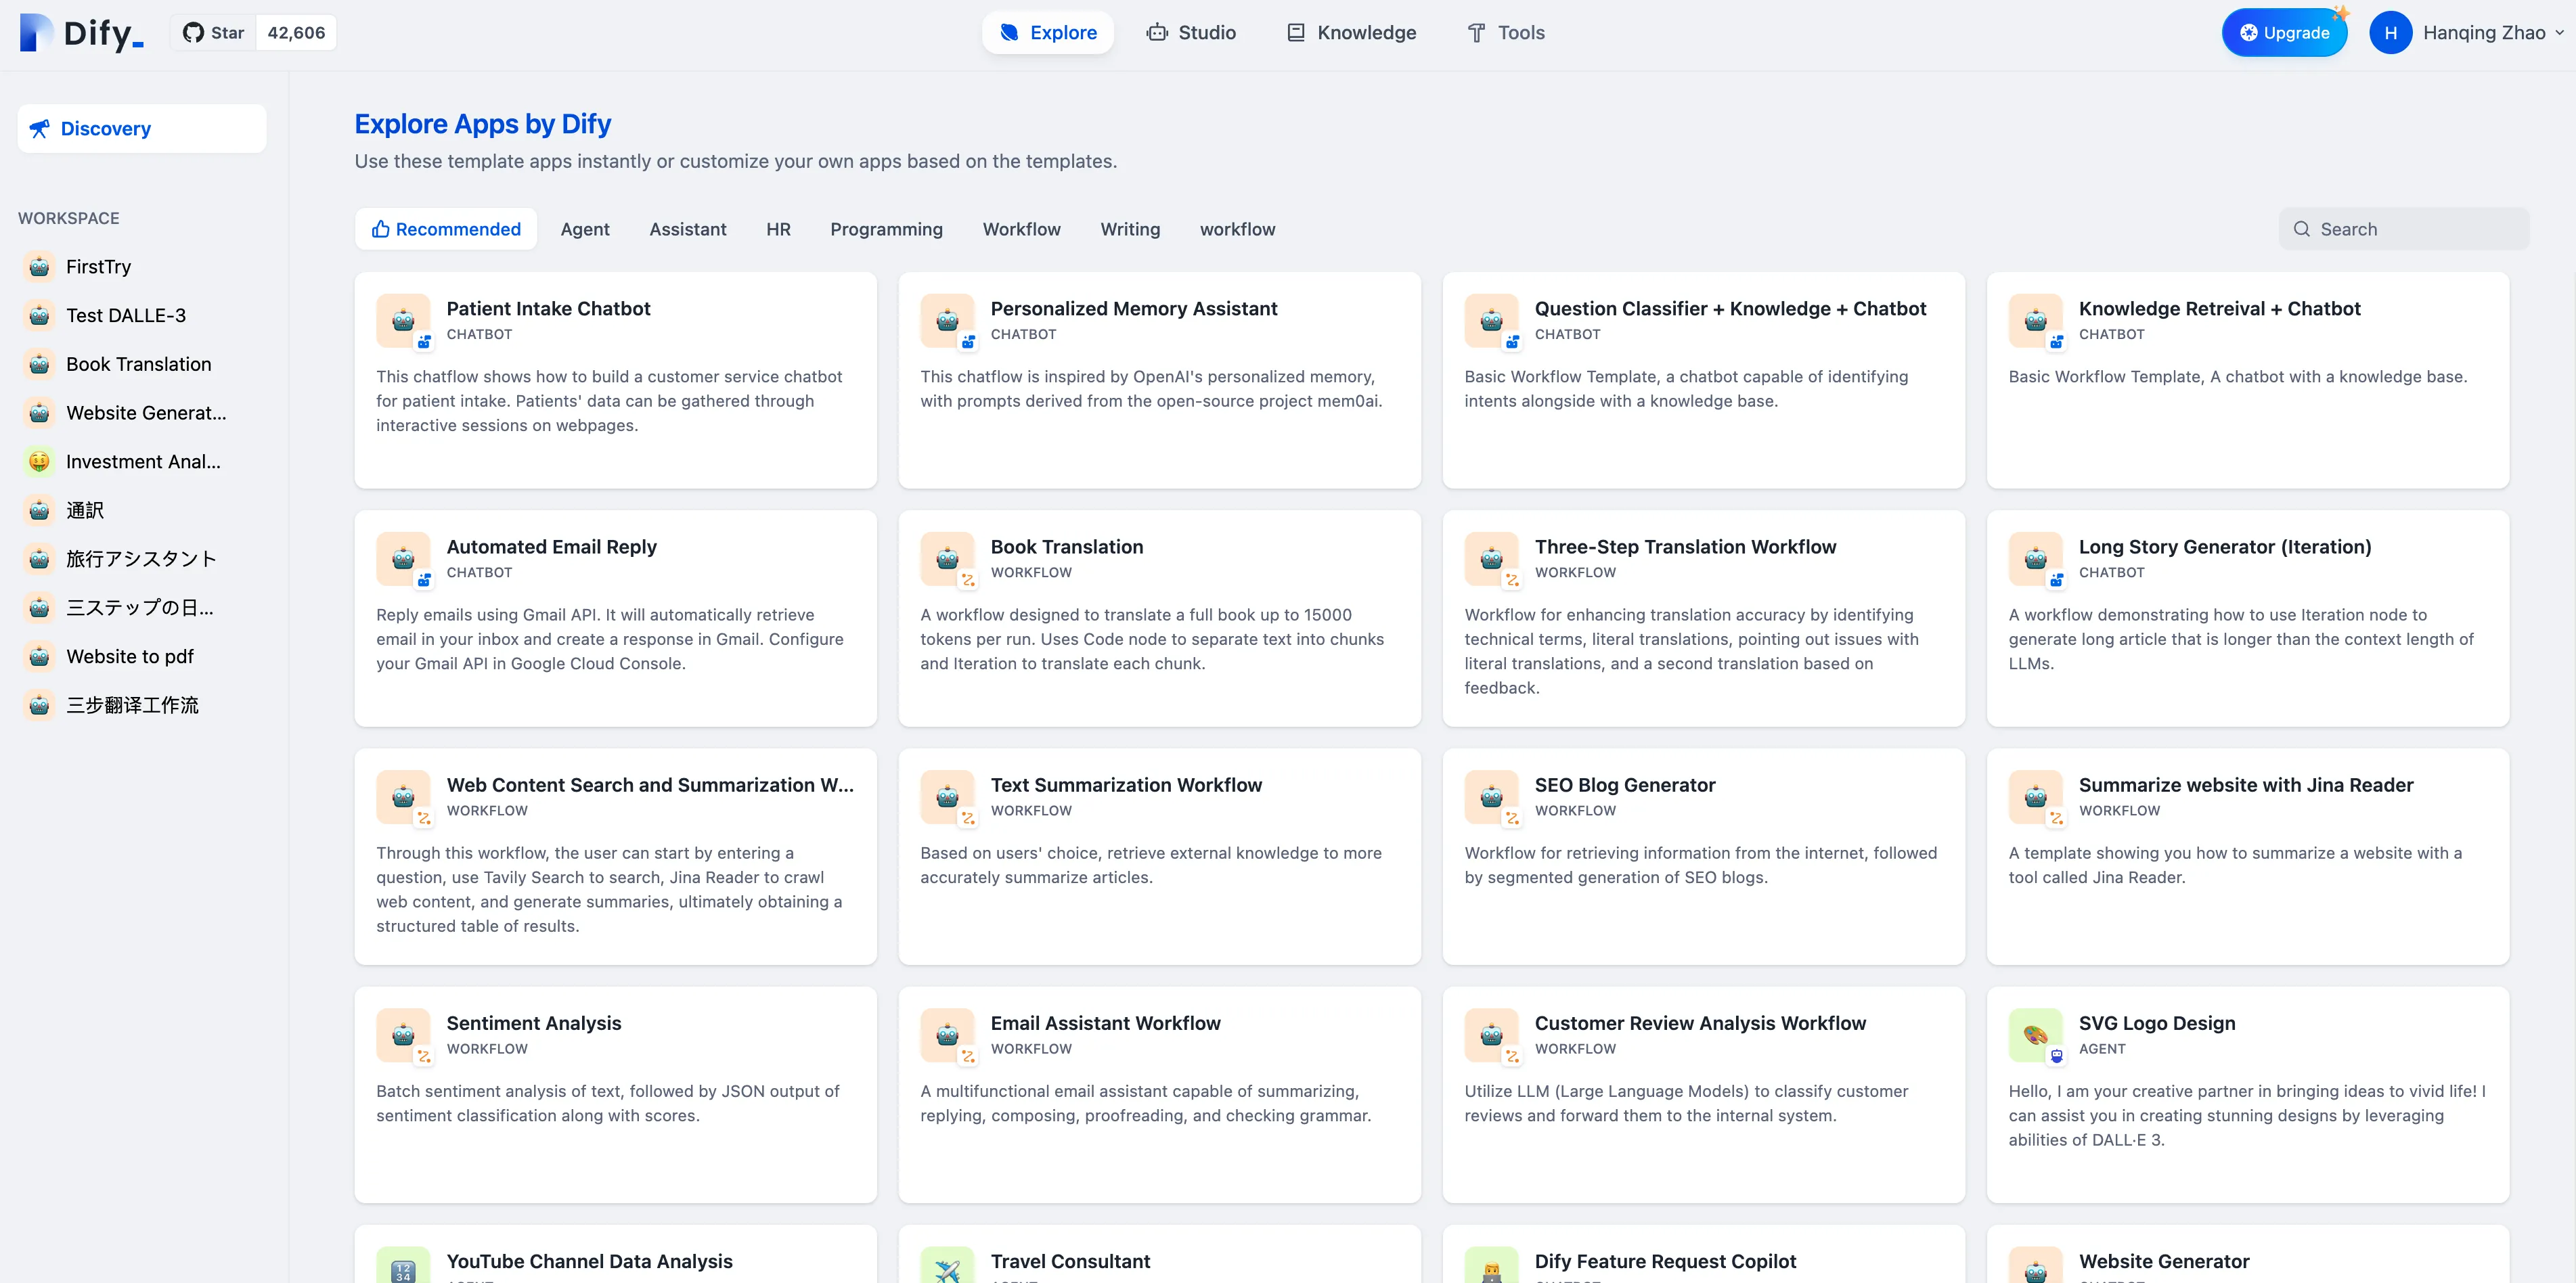Go to the Tools tab
This screenshot has height=1283, width=2576.
click(x=1506, y=33)
